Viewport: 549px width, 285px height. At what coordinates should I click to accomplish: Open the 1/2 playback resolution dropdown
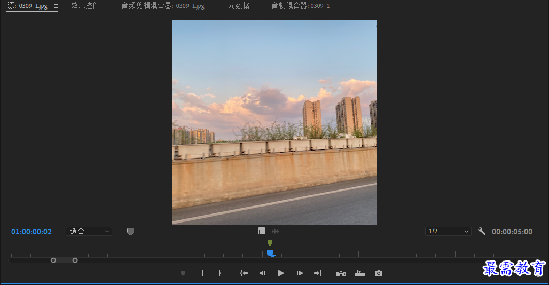(x=448, y=231)
